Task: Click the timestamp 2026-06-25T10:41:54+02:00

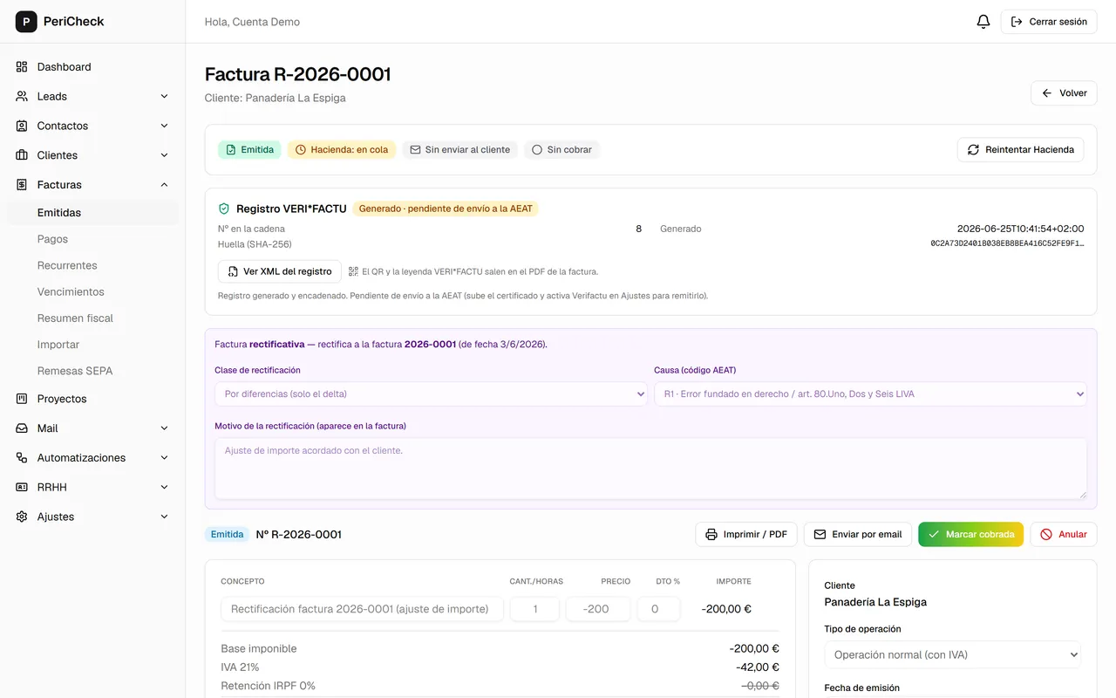Action: tap(1021, 229)
